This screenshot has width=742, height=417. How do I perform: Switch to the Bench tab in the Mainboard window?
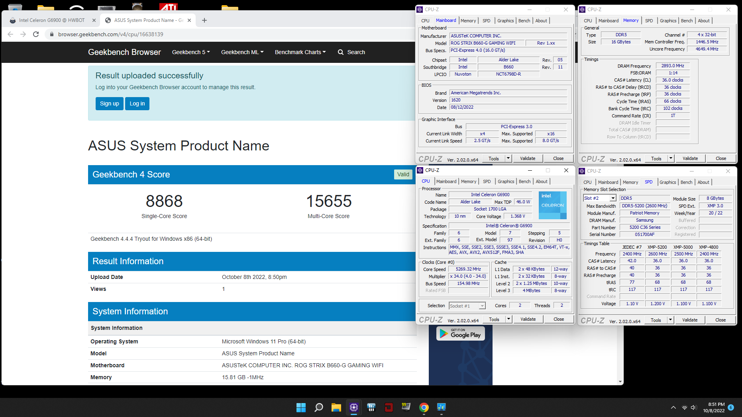coord(524,21)
